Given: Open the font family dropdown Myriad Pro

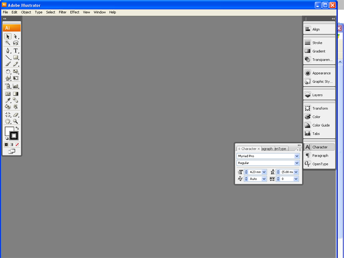Looking at the screenshot, I should click(297, 156).
